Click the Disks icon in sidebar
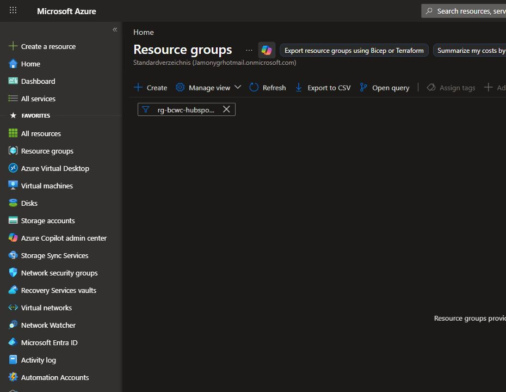The image size is (506, 392). tap(13, 203)
